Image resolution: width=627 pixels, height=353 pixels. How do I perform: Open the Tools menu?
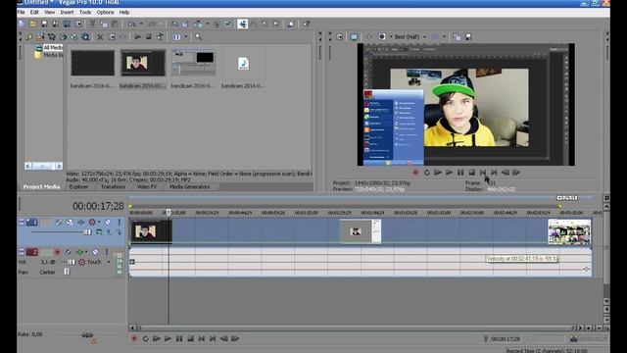(x=85, y=12)
